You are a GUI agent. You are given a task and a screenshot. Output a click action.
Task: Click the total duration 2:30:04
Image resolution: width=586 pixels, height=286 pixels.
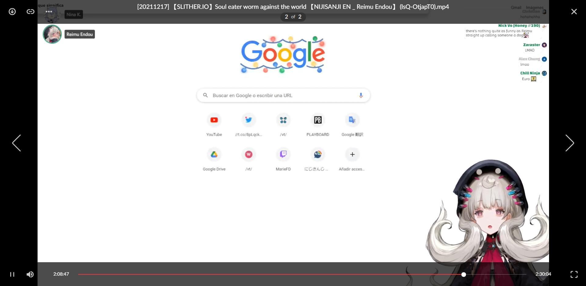pyautogui.click(x=543, y=274)
